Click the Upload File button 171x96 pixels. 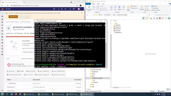tap(11, 71)
